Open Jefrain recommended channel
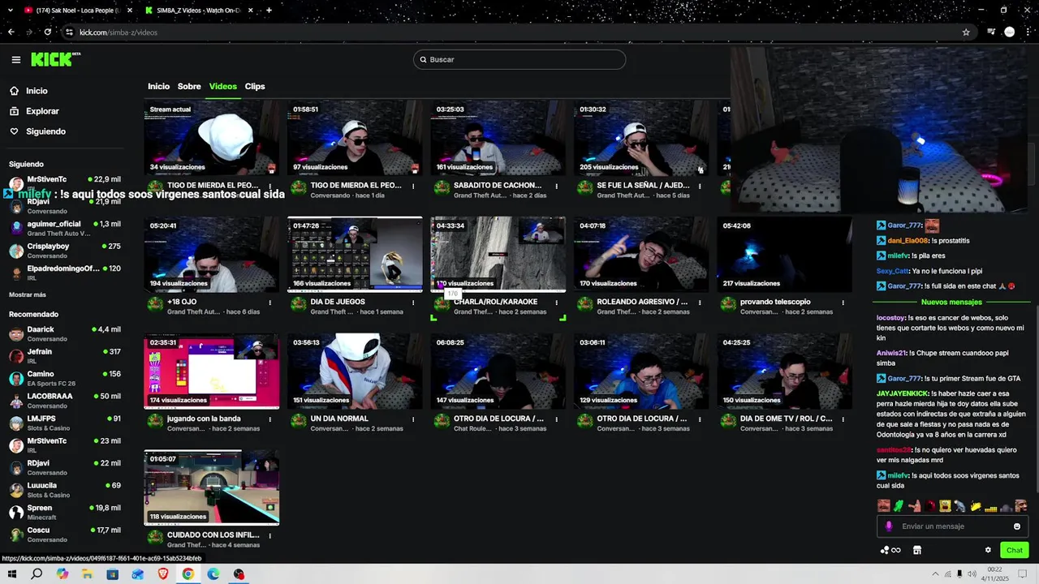Screen dimensions: 1039x584 click(65, 356)
